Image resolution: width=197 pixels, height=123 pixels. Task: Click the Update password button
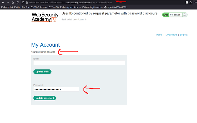tap(44, 98)
